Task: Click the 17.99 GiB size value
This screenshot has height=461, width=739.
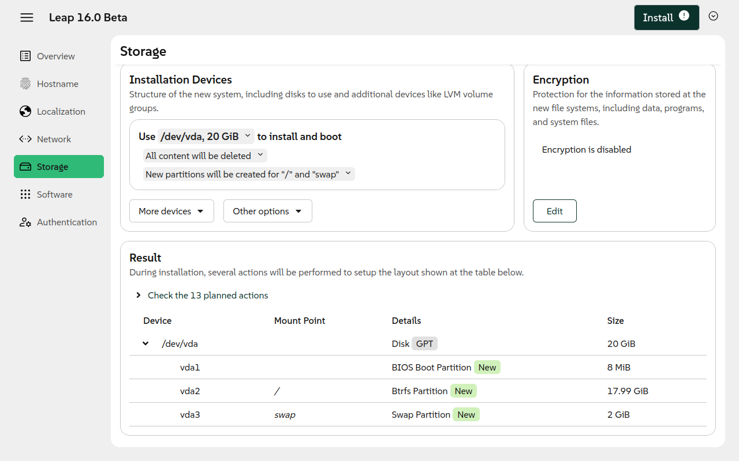Action: (628, 391)
